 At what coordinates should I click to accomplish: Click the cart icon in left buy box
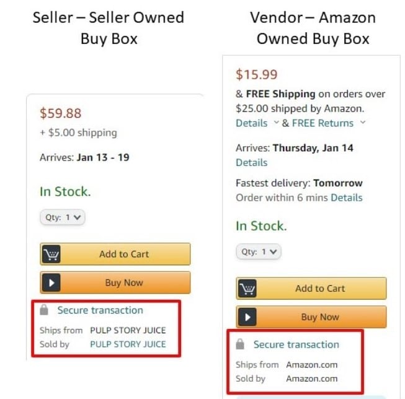(x=51, y=254)
